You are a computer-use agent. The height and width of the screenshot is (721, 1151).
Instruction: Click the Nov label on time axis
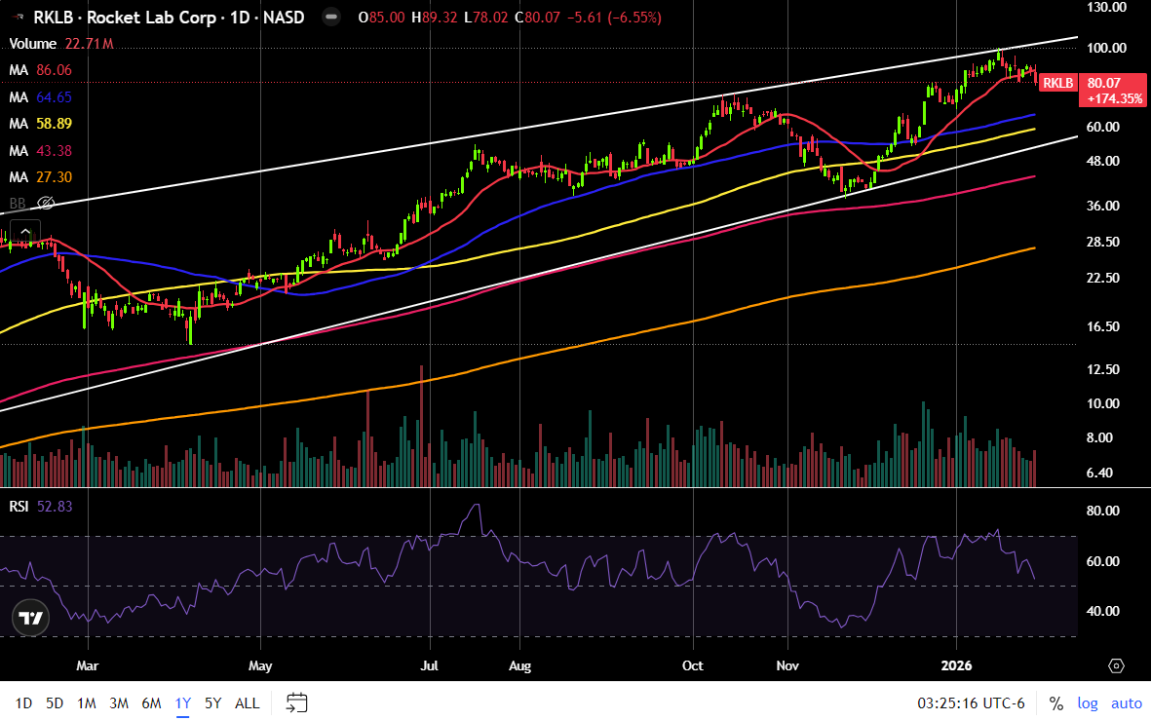(787, 665)
